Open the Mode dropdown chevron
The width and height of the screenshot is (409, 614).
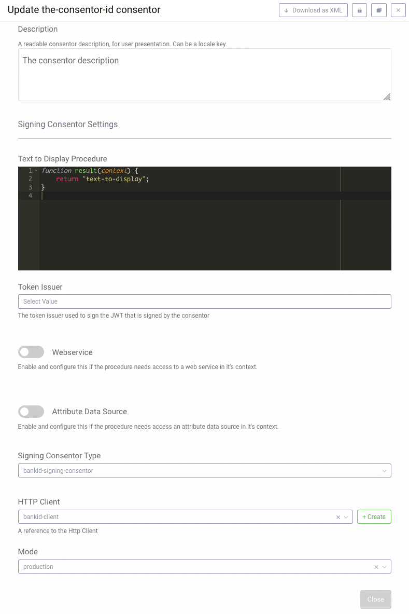click(x=384, y=566)
